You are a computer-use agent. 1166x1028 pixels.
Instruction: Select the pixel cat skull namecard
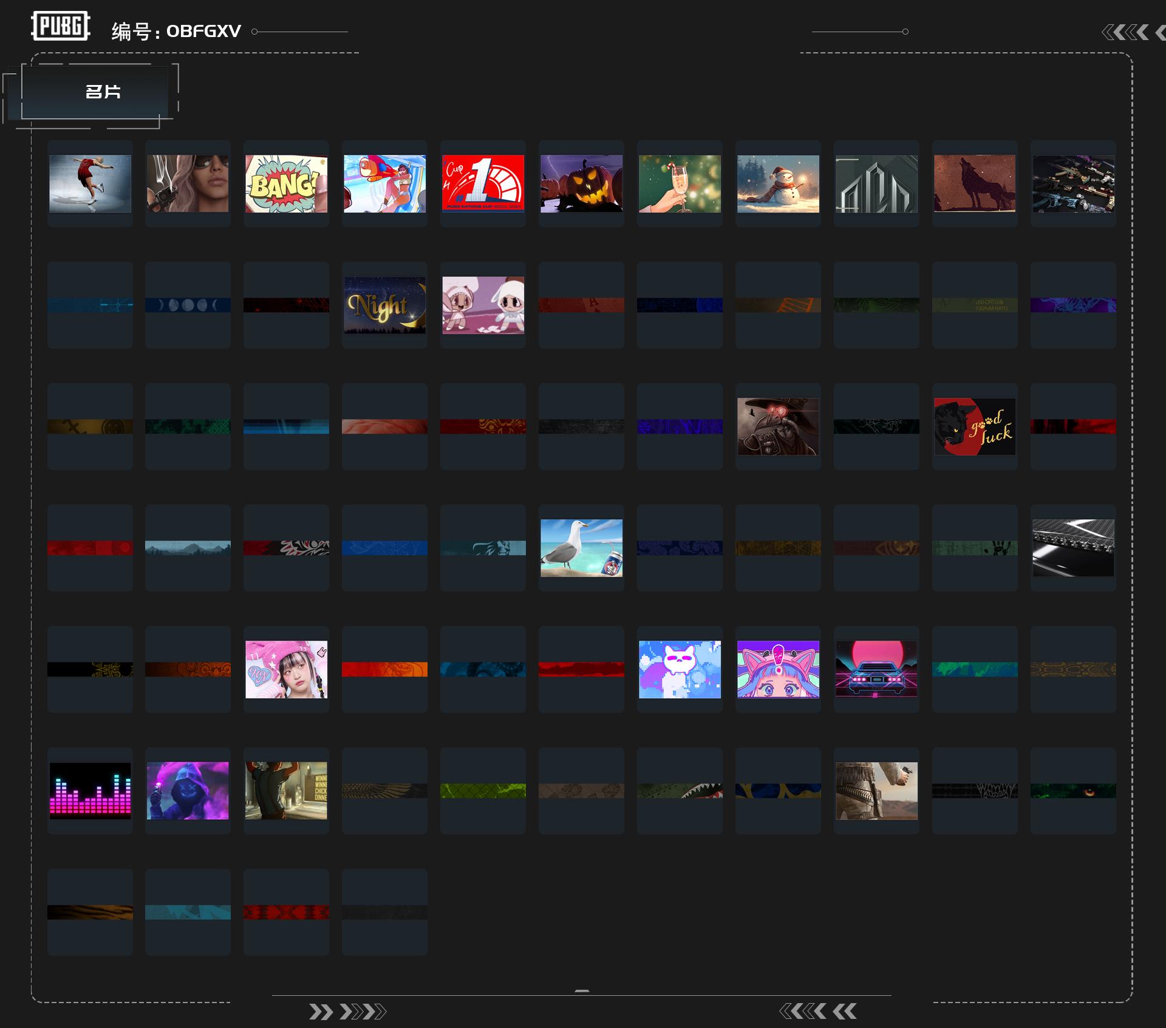click(680, 669)
